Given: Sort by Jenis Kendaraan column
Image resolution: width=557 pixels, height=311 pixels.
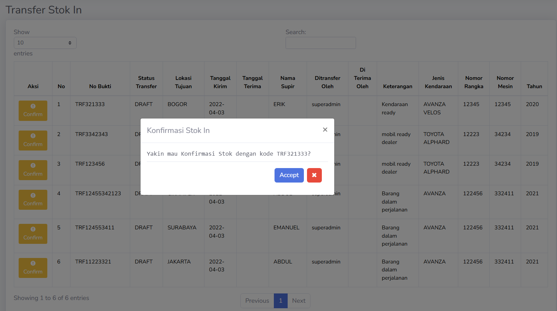Looking at the screenshot, I should pos(438,82).
